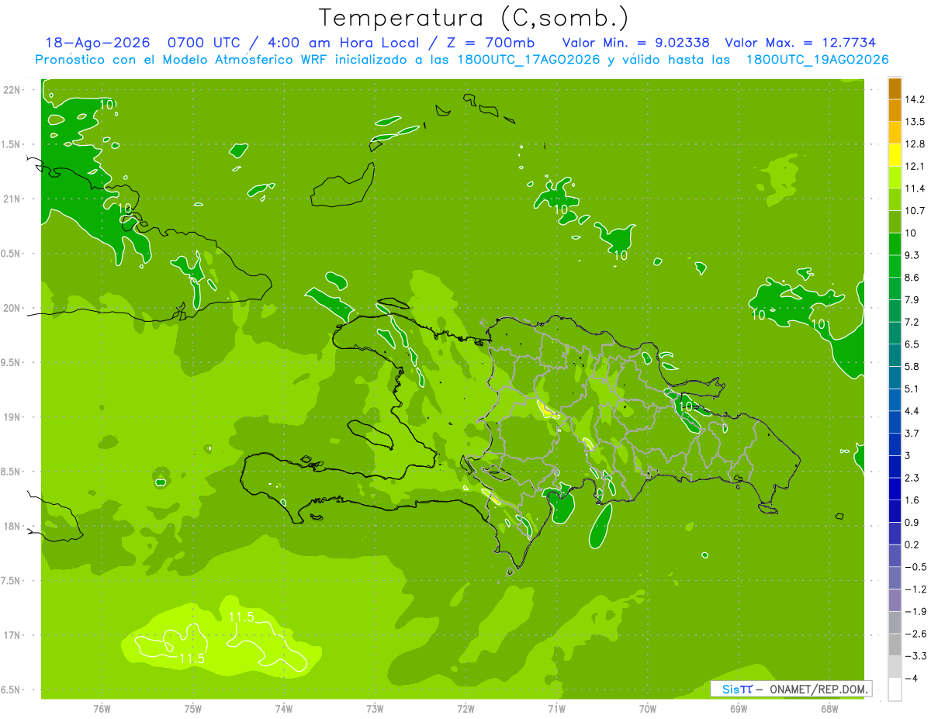The height and width of the screenshot is (719, 931).
Task: Pick the brown swatch topping the color scale
Action: [x=895, y=88]
